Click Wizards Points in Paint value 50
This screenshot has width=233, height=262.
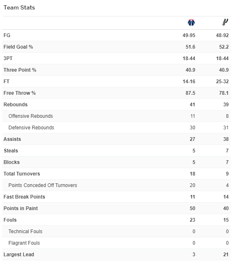(x=192, y=208)
